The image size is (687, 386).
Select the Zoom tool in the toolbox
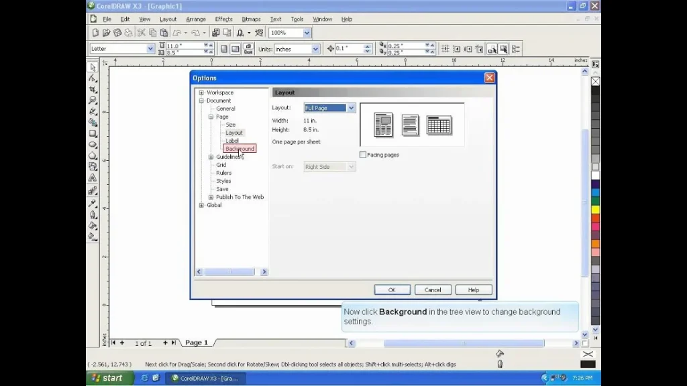tap(93, 101)
